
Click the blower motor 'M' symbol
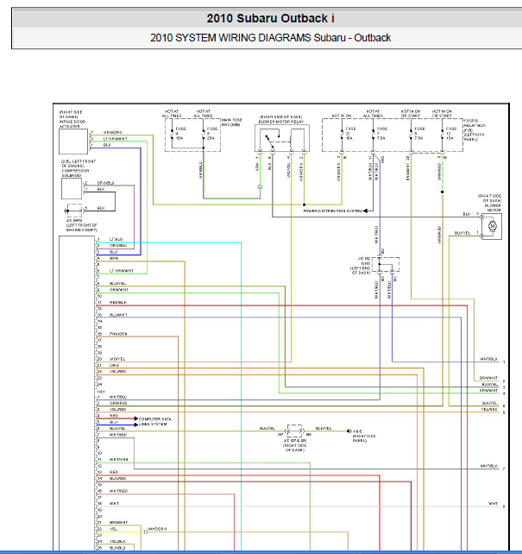pos(493,226)
